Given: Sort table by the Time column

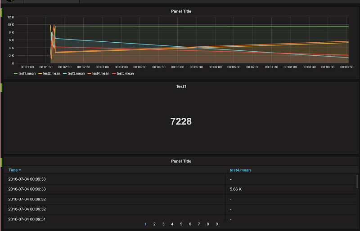Looking at the screenshot, I should (x=13, y=170).
